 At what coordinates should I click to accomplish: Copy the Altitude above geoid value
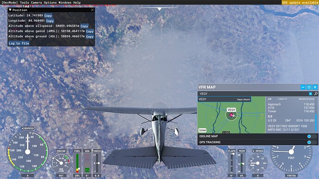[90, 31]
